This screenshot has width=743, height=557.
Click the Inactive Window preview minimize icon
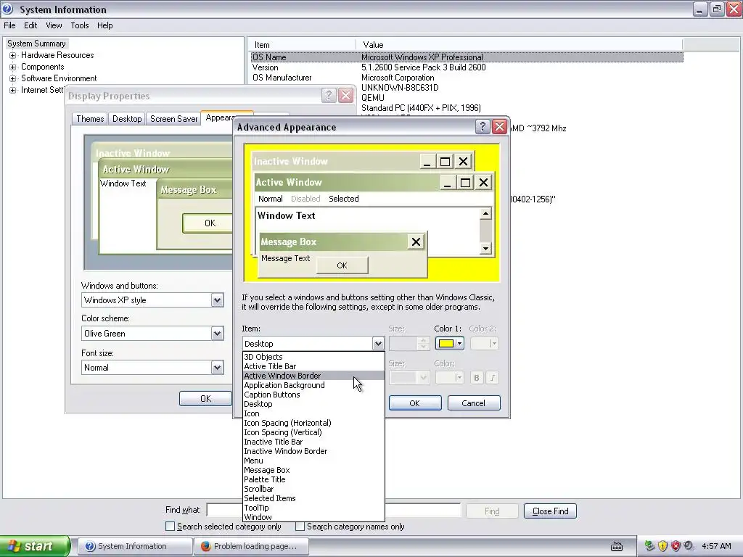(x=427, y=162)
